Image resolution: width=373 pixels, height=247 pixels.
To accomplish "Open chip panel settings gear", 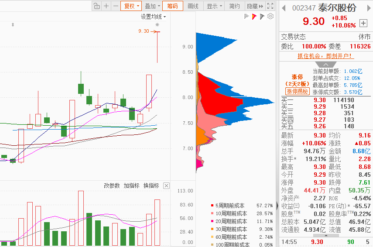I will click(270, 16).
